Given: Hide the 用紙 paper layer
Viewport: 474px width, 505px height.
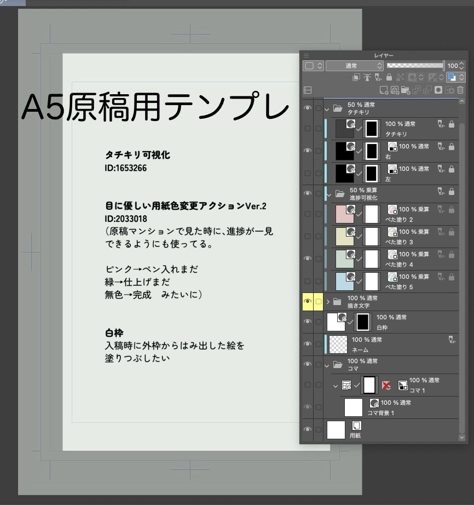Looking at the screenshot, I should 308,430.
